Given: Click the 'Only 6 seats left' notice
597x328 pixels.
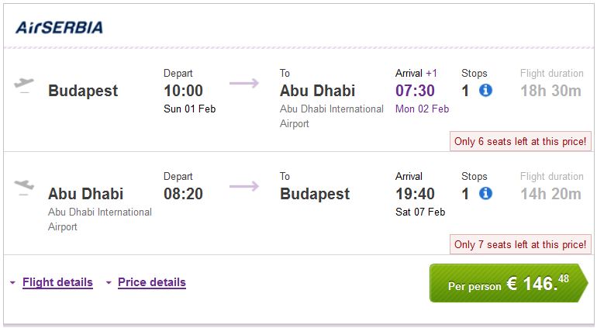Looking at the screenshot, I should coord(519,142).
